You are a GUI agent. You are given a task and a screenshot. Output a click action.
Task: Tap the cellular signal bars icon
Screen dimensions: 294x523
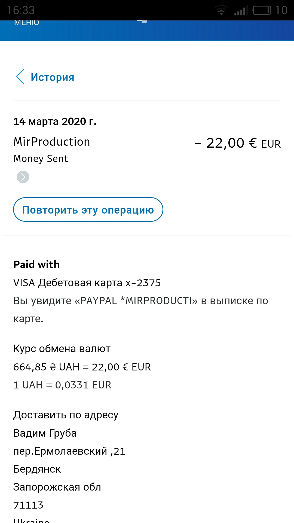(x=241, y=11)
